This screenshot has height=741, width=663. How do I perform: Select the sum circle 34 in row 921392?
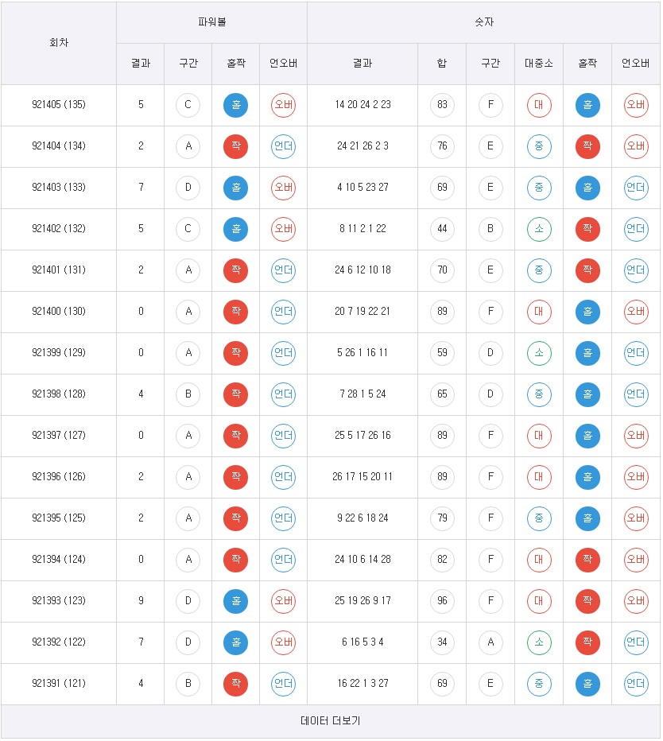click(x=442, y=642)
